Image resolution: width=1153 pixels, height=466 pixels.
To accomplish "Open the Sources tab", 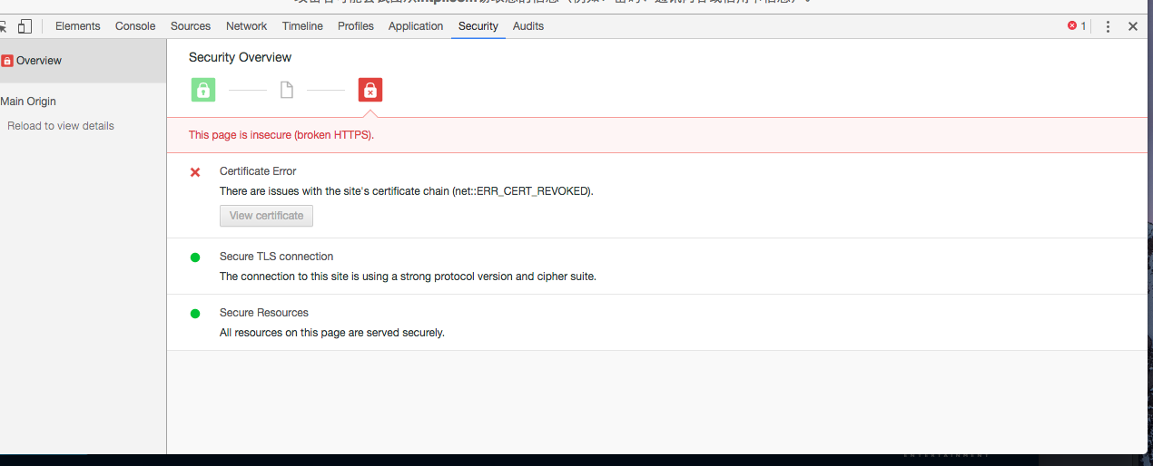I will click(191, 26).
